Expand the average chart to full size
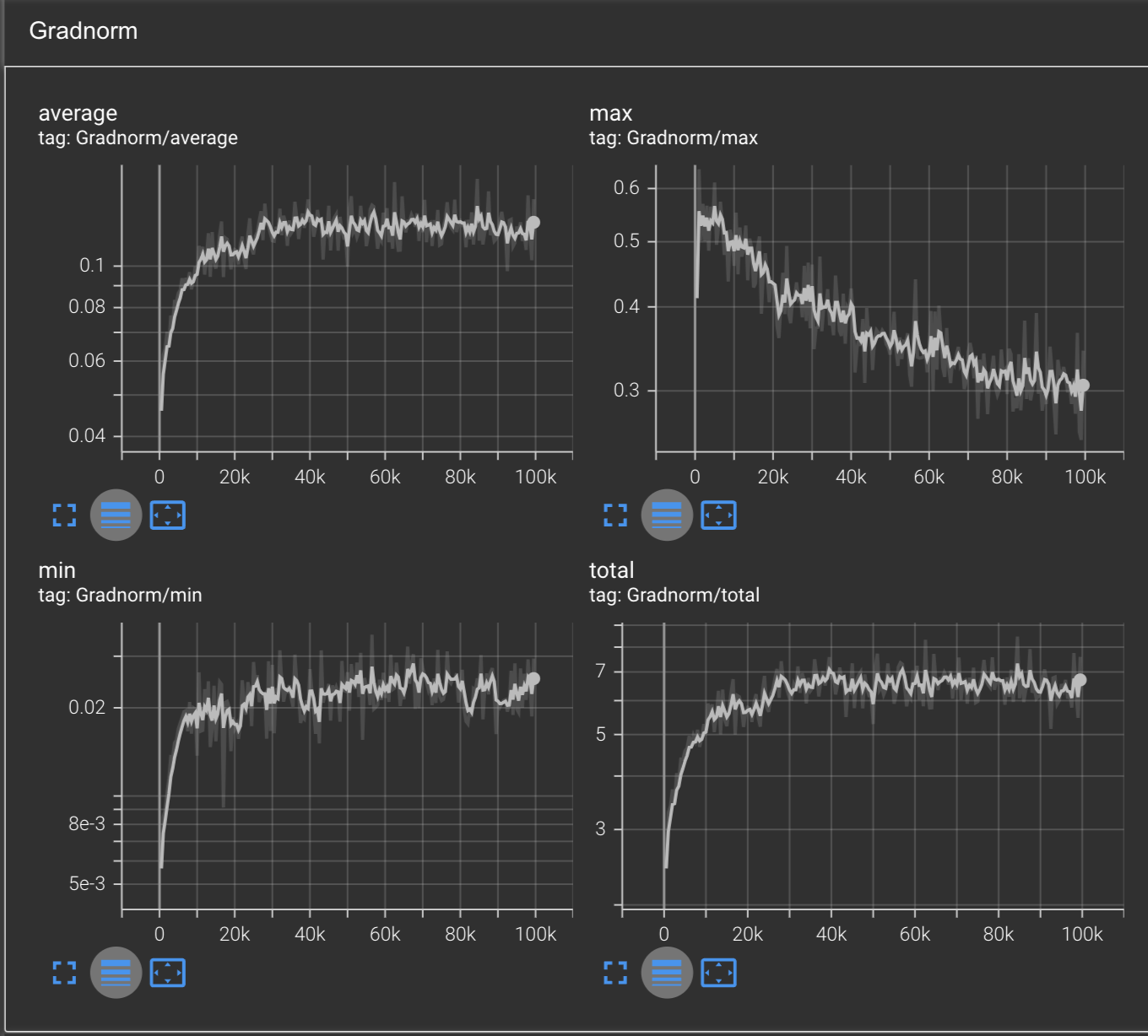The height and width of the screenshot is (1036, 1148). coord(64,515)
